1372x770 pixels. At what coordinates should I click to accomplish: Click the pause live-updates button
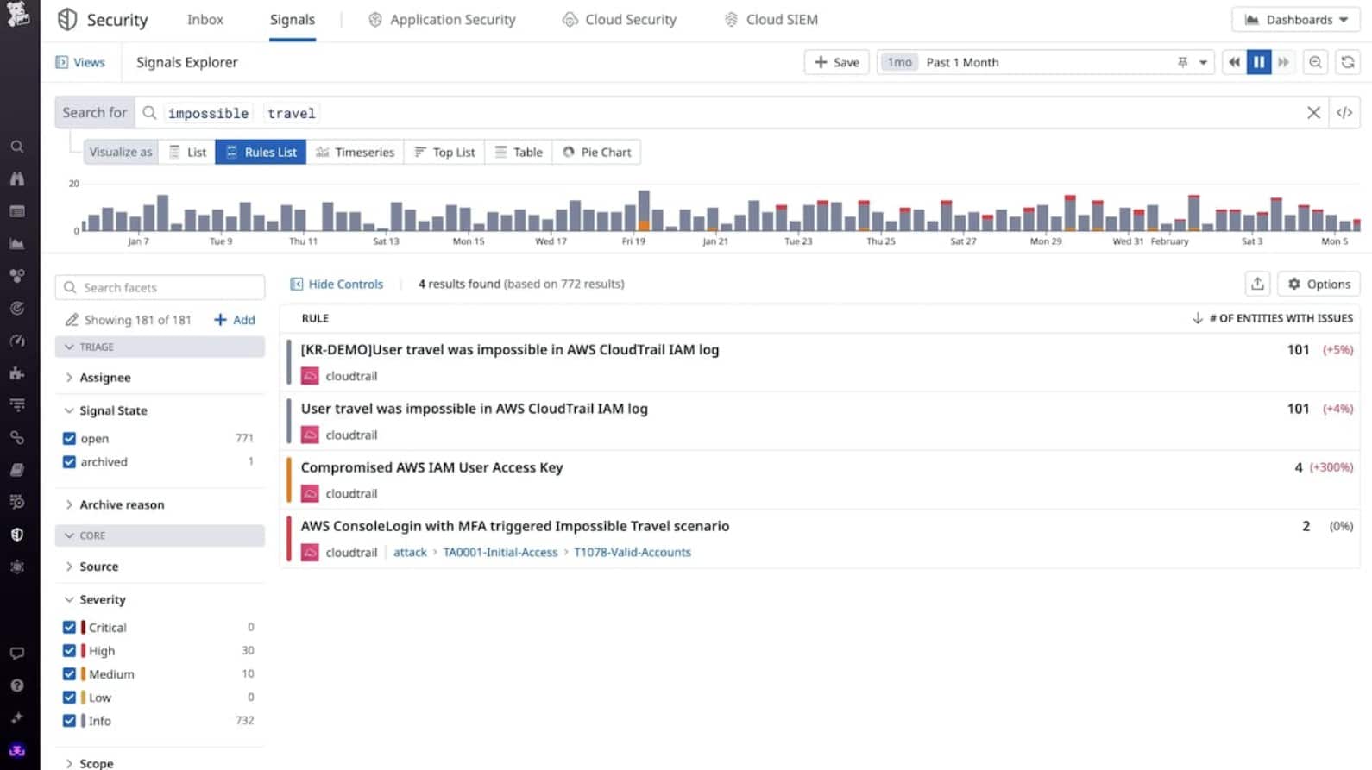tap(1259, 62)
